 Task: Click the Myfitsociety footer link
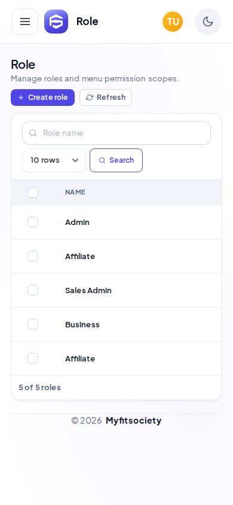point(134,421)
